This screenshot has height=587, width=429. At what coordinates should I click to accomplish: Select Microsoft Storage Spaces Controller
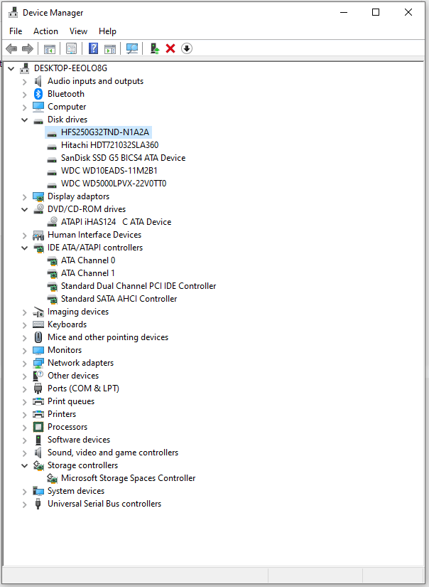tap(128, 478)
